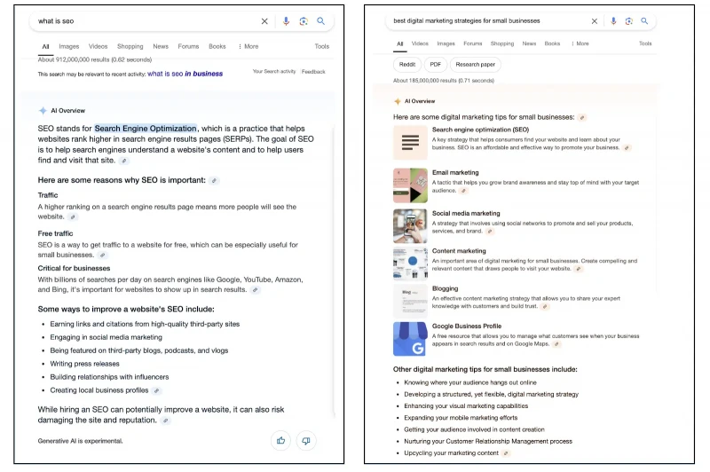Viewport: 710px width, 472px height.
Task: Click 'Writing press releases' bullet
Action: pyautogui.click(x=84, y=364)
